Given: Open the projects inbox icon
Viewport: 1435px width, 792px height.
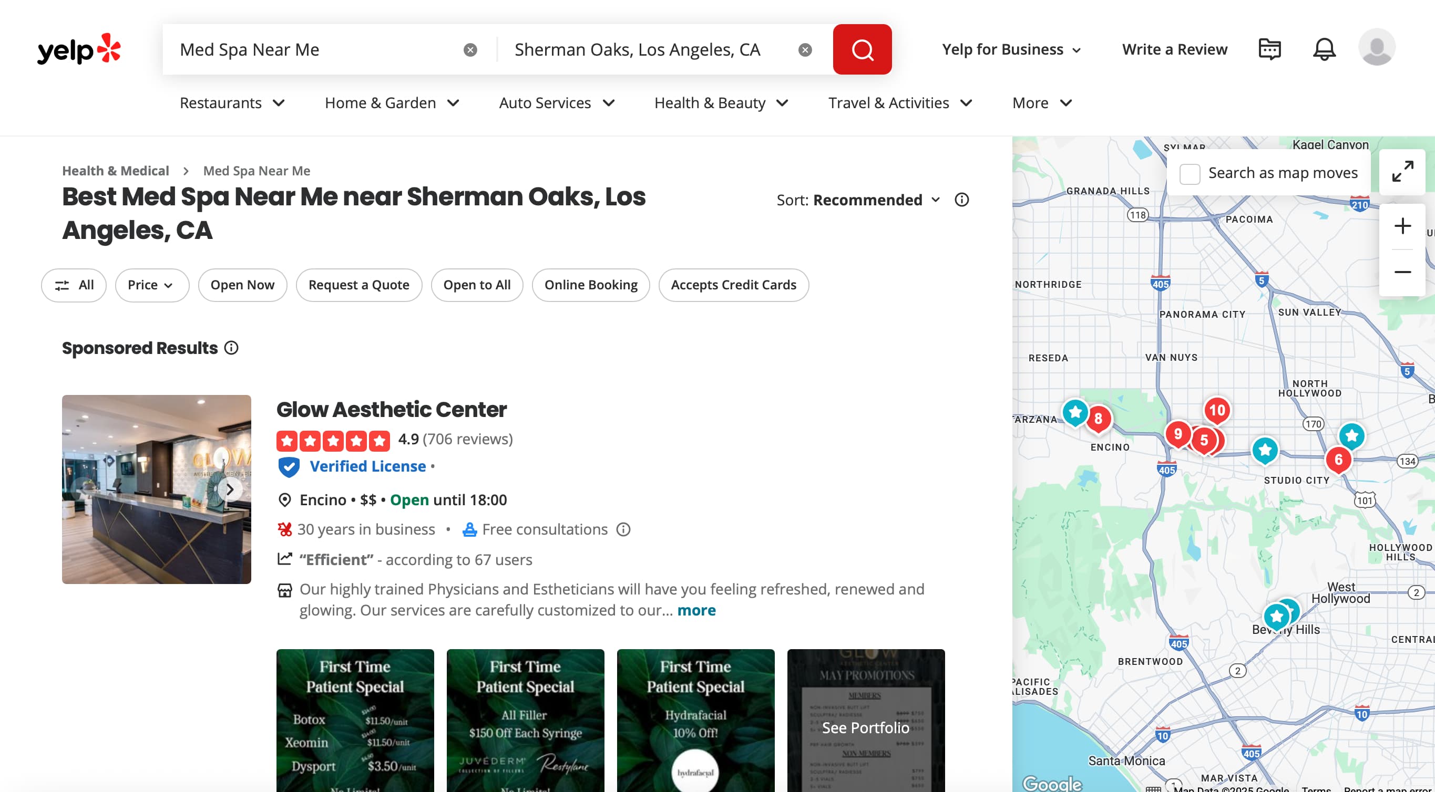Looking at the screenshot, I should pyautogui.click(x=1269, y=49).
